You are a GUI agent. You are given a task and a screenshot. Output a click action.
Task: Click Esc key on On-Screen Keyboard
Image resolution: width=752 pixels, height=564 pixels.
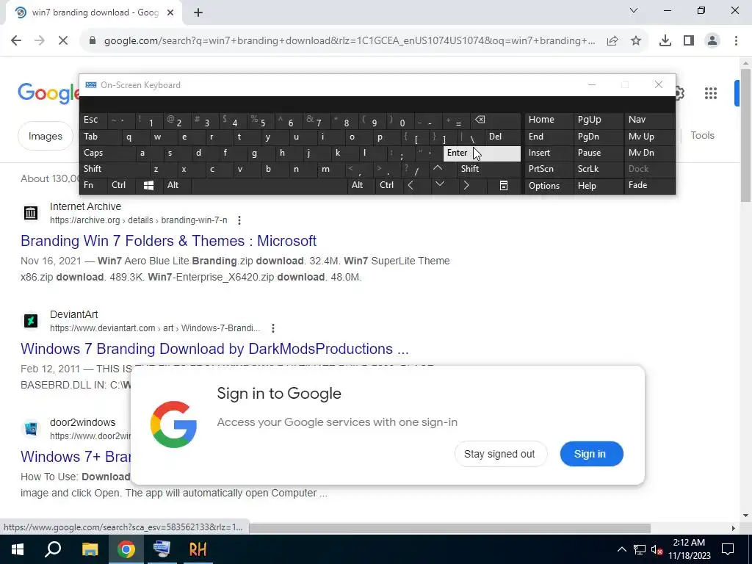tap(93, 120)
